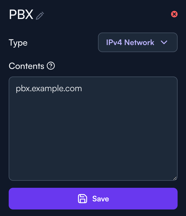Click the PBX title heading
186x216 pixels.
coord(21,15)
